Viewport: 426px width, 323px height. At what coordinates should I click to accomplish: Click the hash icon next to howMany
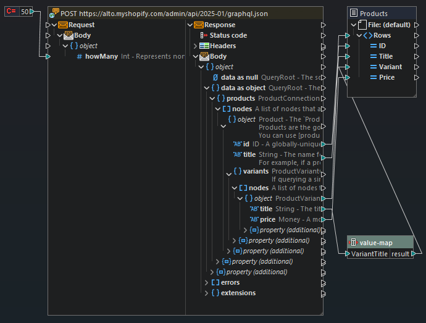coord(80,56)
